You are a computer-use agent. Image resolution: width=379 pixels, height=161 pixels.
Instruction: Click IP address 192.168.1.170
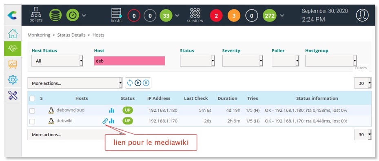pyautogui.click(x=163, y=121)
